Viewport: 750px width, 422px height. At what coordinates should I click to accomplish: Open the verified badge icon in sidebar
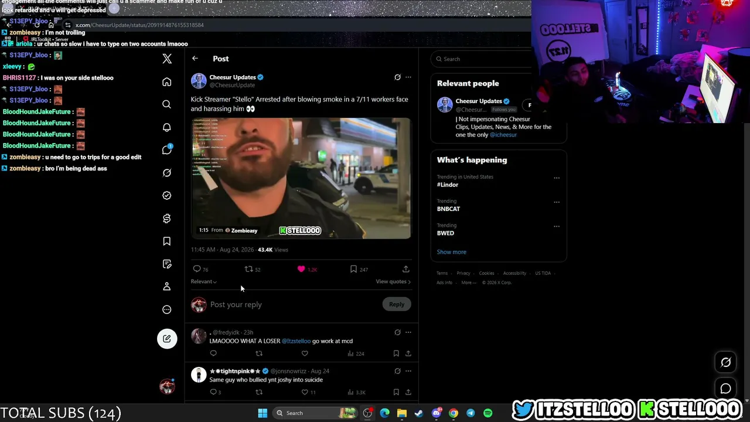[x=167, y=196]
